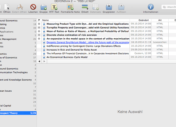This screenshot has height=127, width=176.
Task: Open the Etikett label dropdown
Action: pos(85,7)
